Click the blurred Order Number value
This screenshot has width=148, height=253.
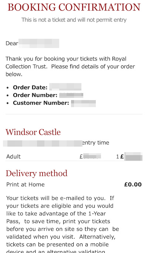pyautogui.click(x=71, y=95)
